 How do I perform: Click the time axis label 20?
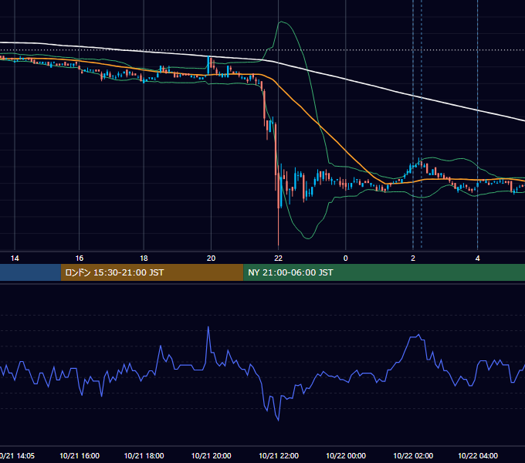(211, 259)
